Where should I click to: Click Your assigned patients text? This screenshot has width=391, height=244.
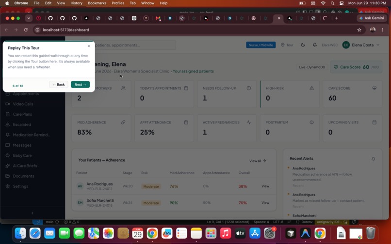tap(193, 71)
